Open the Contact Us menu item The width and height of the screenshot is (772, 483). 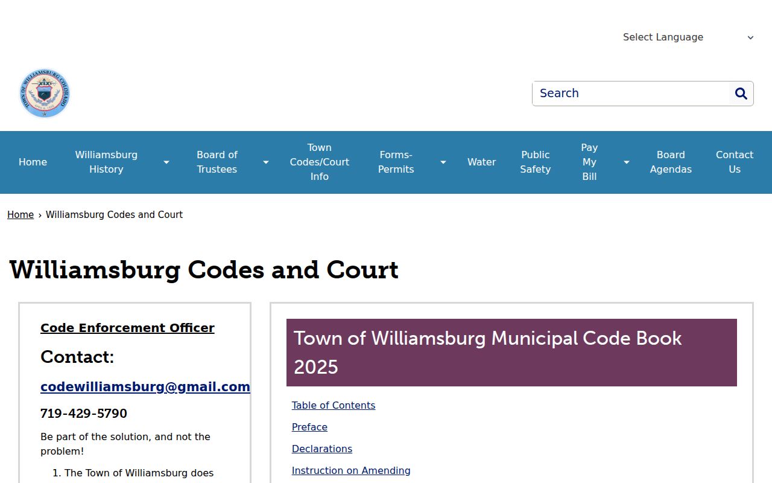pyautogui.click(x=735, y=162)
